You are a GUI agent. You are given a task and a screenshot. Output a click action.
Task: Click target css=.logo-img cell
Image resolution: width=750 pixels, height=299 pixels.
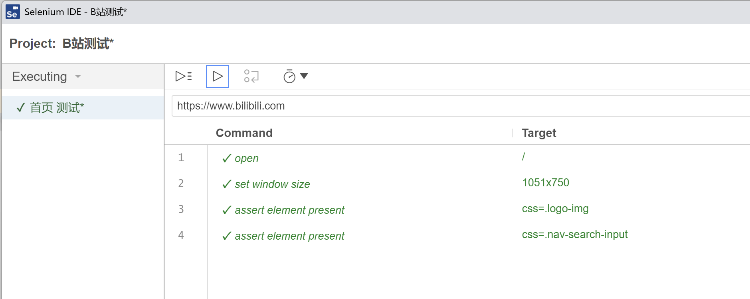555,209
